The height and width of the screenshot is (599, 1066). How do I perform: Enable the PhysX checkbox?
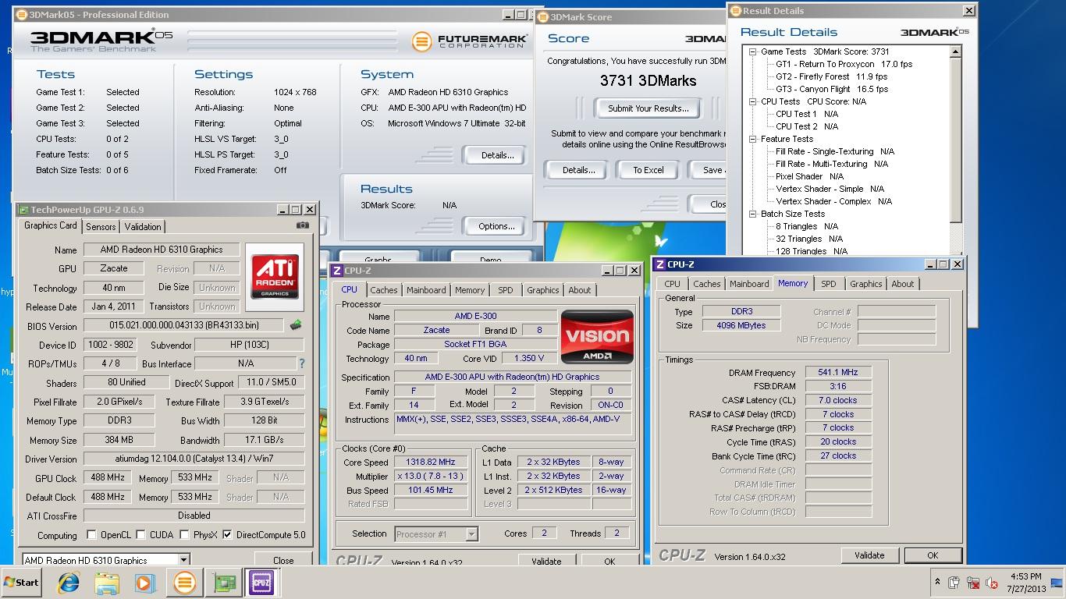[x=184, y=535]
